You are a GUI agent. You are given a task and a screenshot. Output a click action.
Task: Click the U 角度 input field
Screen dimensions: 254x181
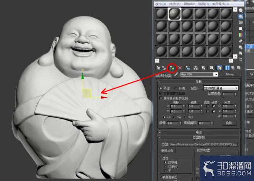[x=228, y=106]
